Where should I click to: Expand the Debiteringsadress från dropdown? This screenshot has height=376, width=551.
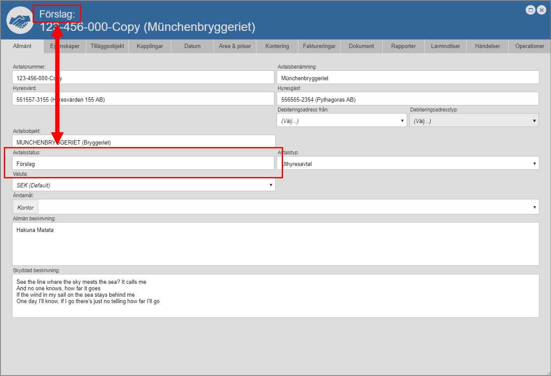click(x=342, y=121)
